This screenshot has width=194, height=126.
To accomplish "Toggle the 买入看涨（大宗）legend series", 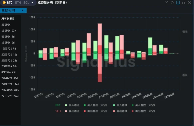I will (96, 105).
